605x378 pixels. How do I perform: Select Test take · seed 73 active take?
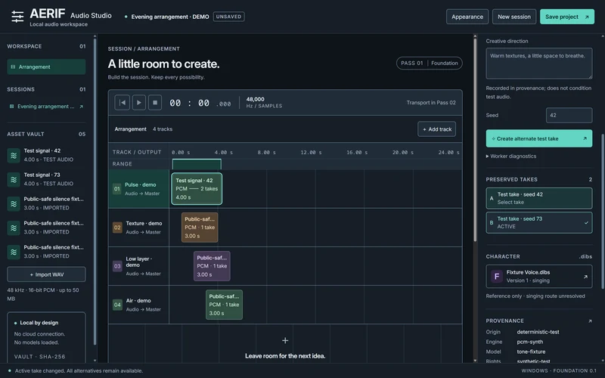coord(539,222)
